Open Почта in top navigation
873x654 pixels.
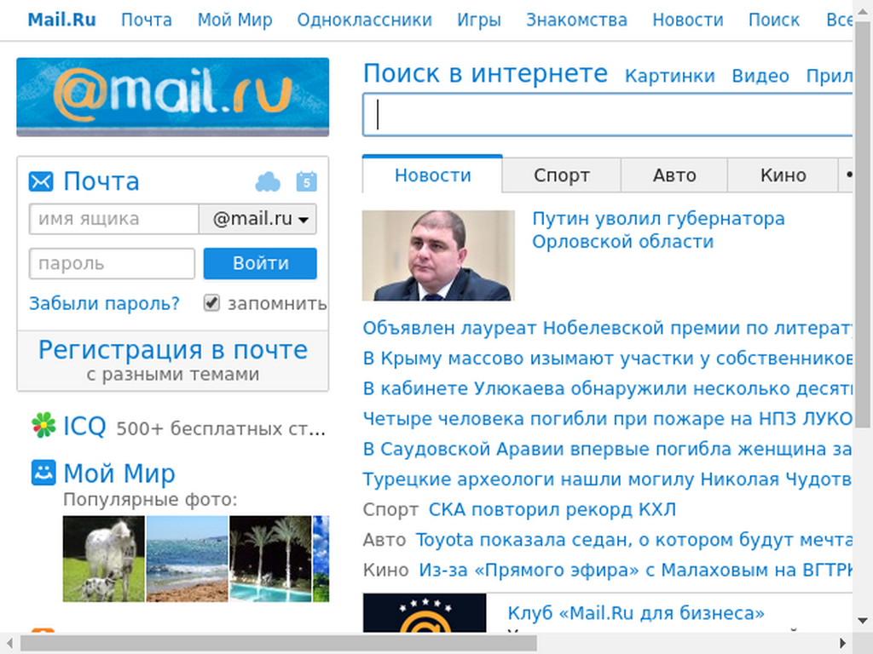pyautogui.click(x=147, y=20)
